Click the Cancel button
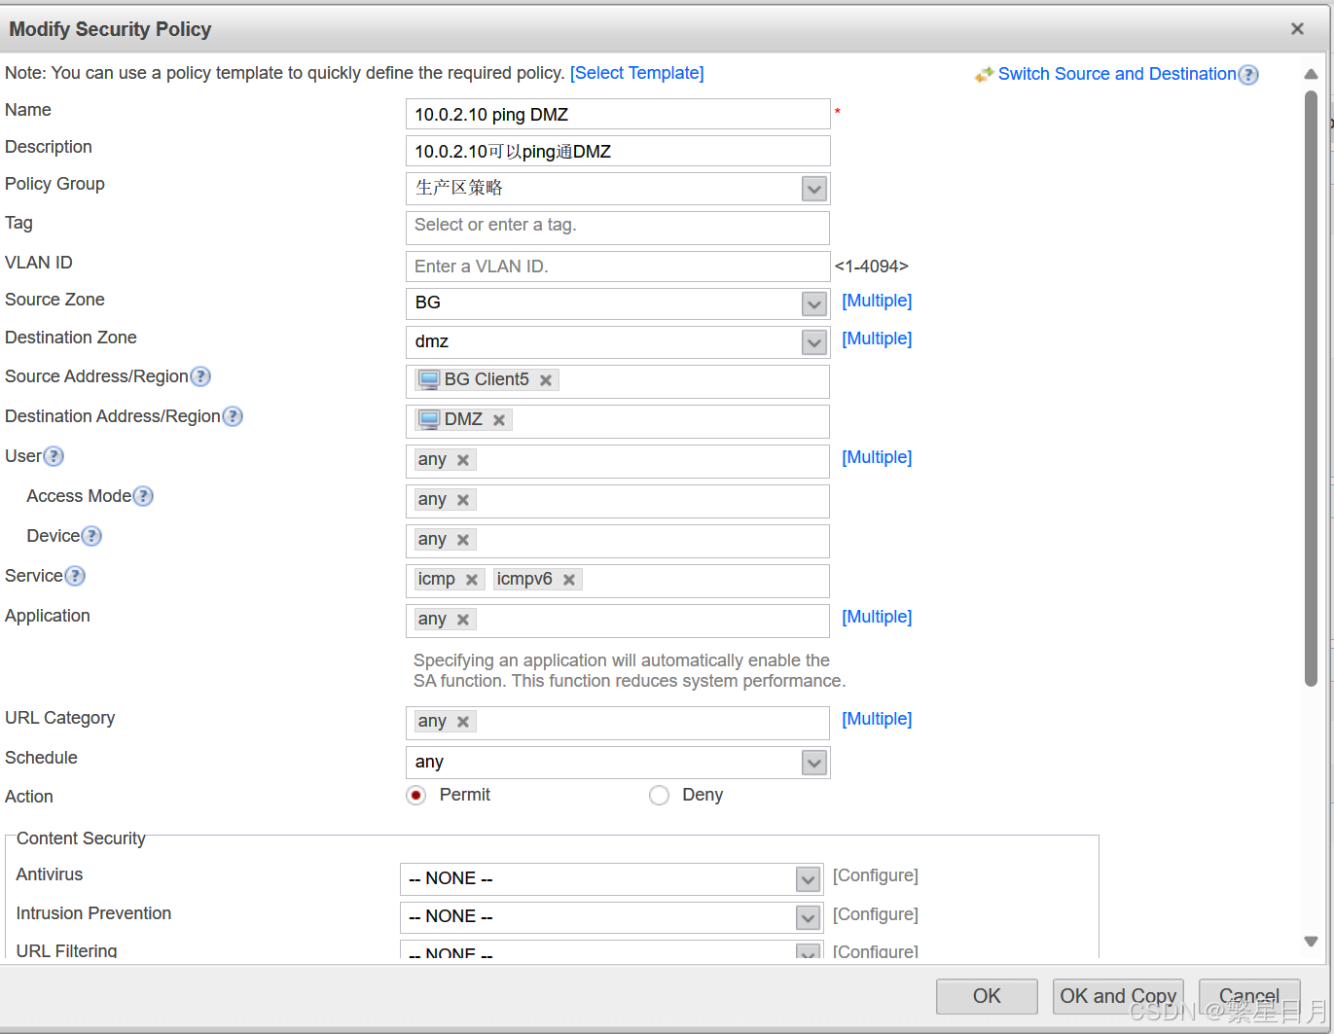The width and height of the screenshot is (1334, 1034). coord(1249,996)
